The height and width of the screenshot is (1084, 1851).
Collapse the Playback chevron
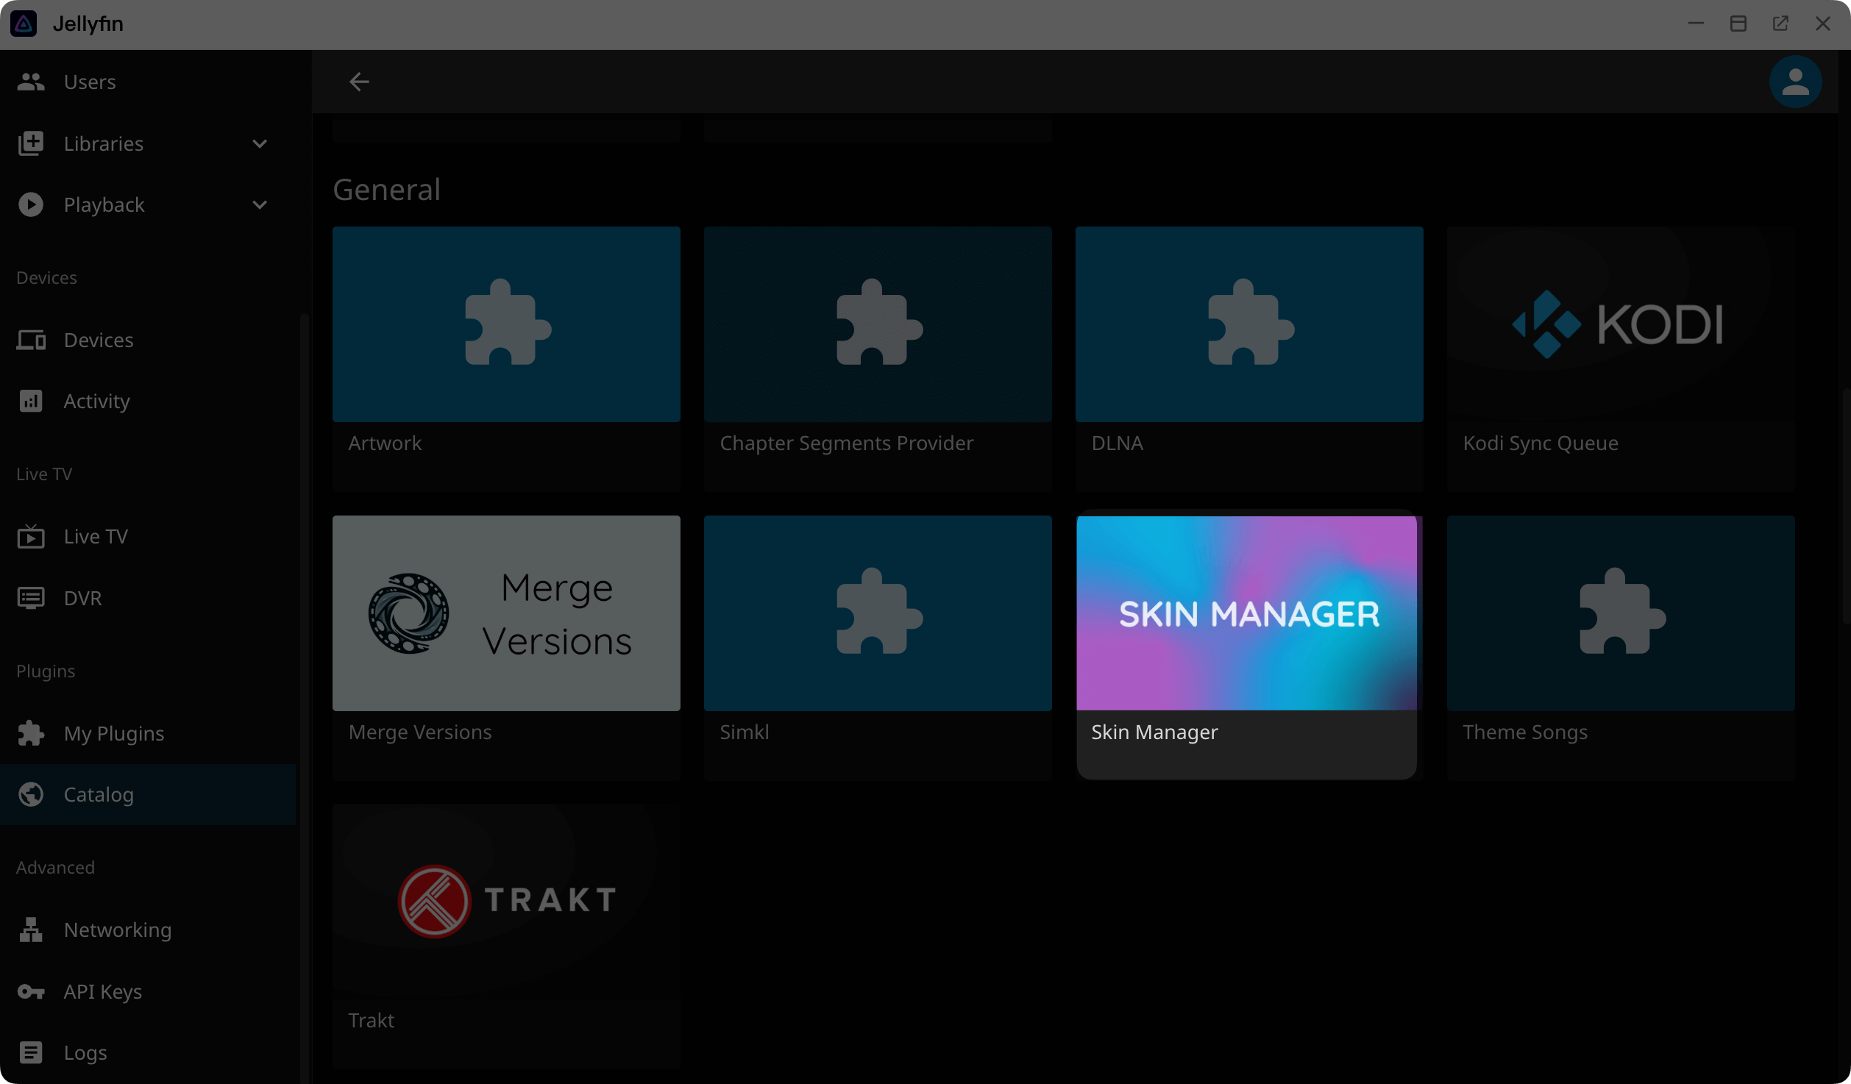(257, 204)
